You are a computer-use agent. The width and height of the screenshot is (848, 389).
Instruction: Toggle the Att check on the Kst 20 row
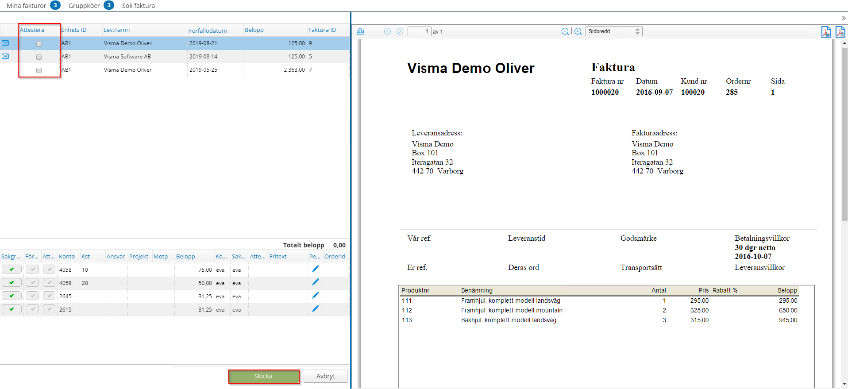coord(49,282)
